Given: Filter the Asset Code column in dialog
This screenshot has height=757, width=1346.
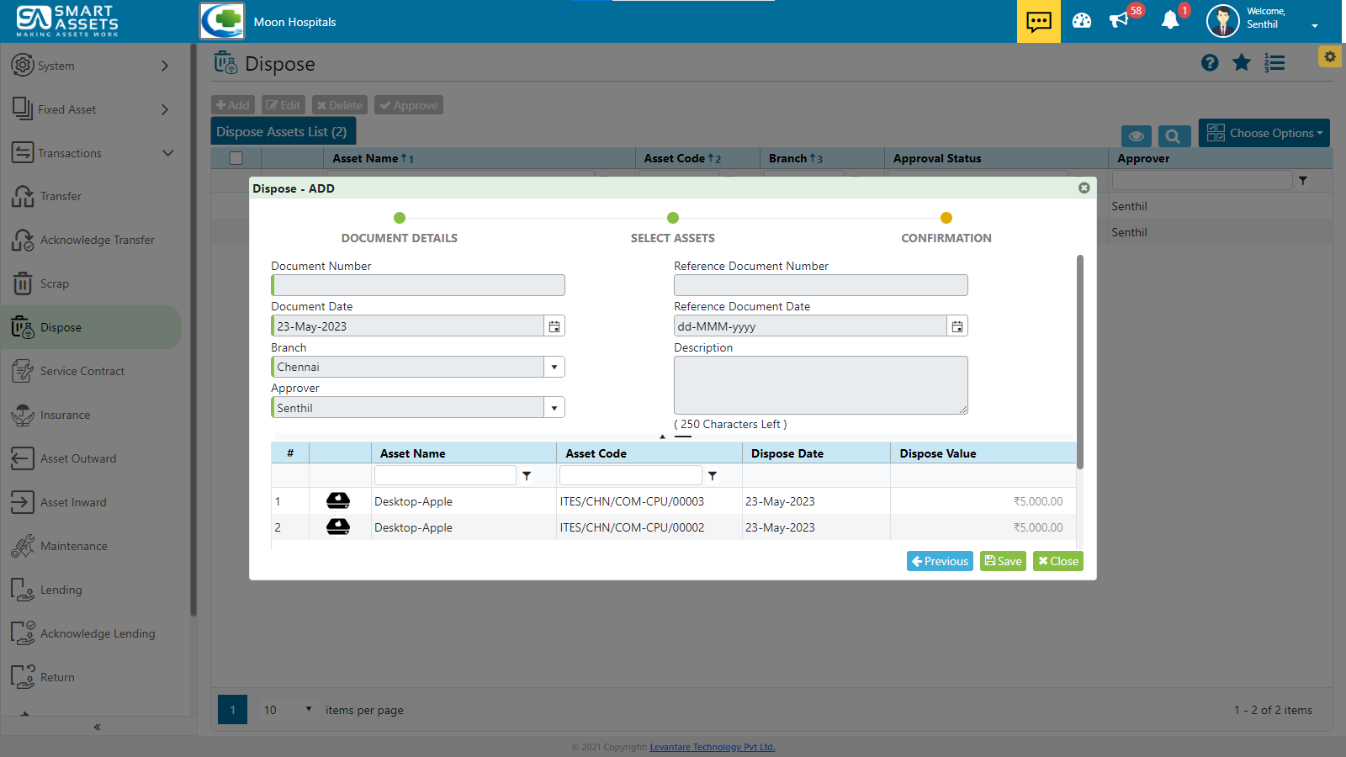Looking at the screenshot, I should pyautogui.click(x=713, y=476).
